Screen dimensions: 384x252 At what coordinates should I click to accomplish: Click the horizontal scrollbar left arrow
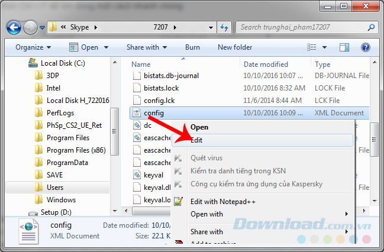point(126,211)
